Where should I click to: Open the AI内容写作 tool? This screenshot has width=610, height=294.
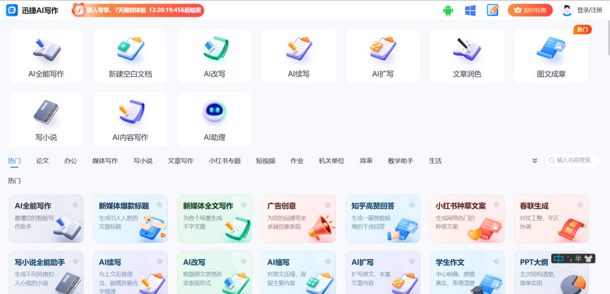point(130,120)
